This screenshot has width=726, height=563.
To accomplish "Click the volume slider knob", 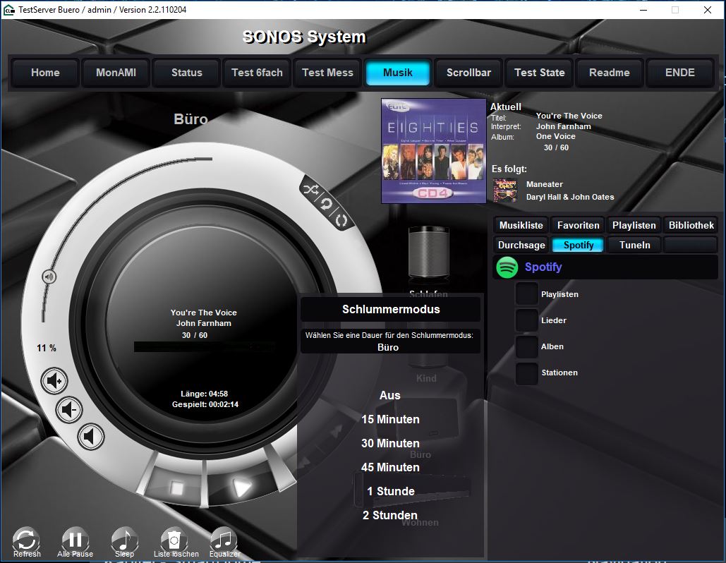I will [48, 277].
